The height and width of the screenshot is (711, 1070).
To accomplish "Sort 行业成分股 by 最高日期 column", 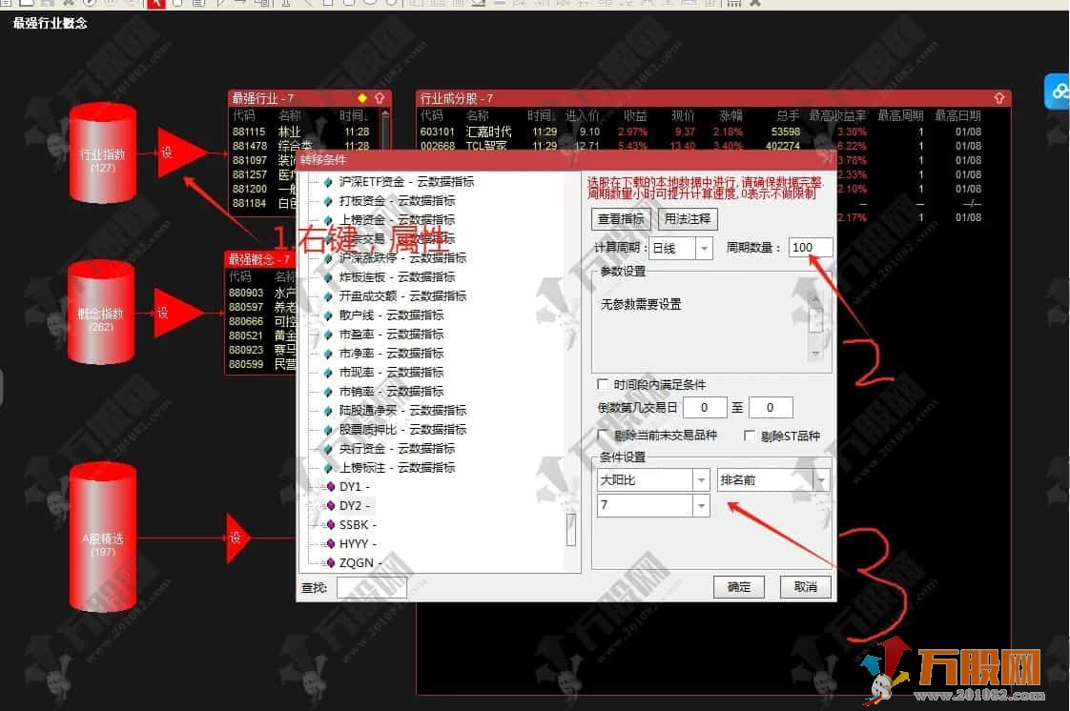I will pyautogui.click(x=957, y=116).
